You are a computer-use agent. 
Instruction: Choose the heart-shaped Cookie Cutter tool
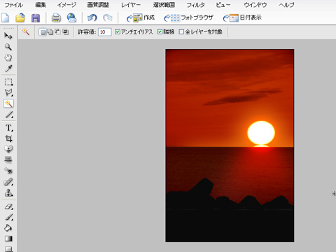[8, 149]
